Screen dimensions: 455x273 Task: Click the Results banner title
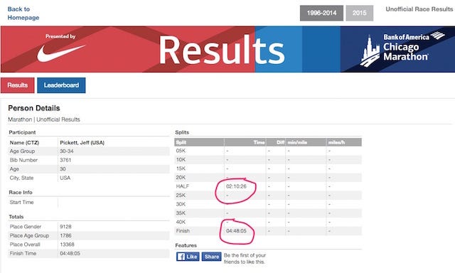(x=222, y=50)
